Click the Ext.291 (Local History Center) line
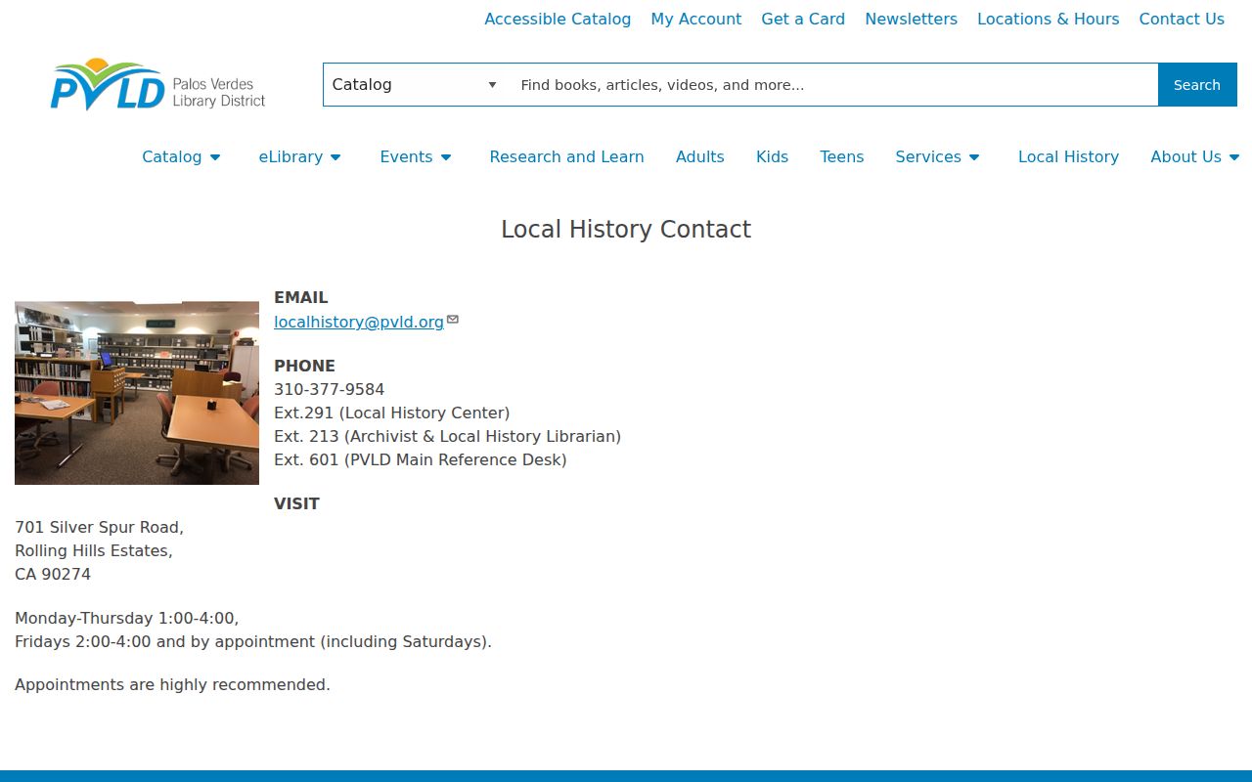 [392, 413]
